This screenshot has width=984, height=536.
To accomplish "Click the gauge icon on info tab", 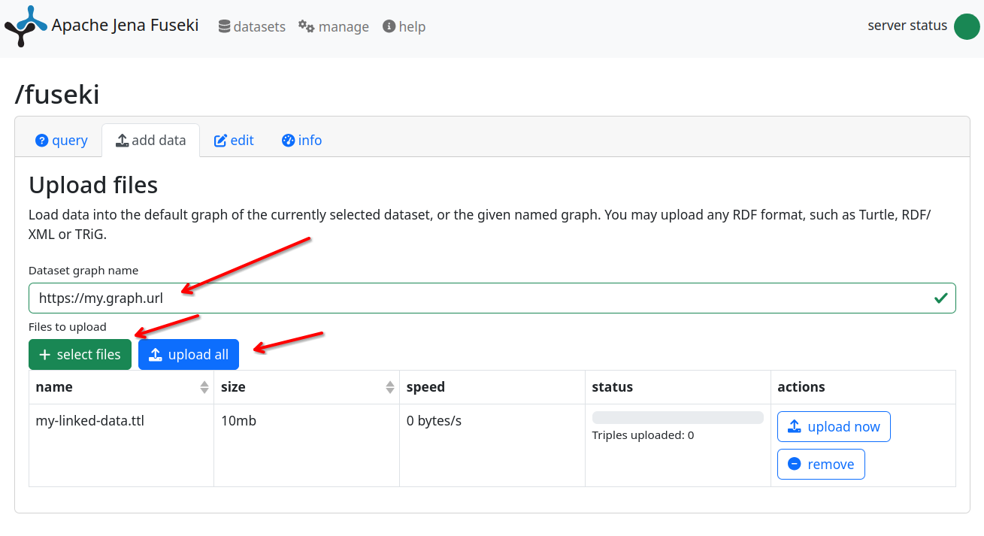I will pos(288,141).
